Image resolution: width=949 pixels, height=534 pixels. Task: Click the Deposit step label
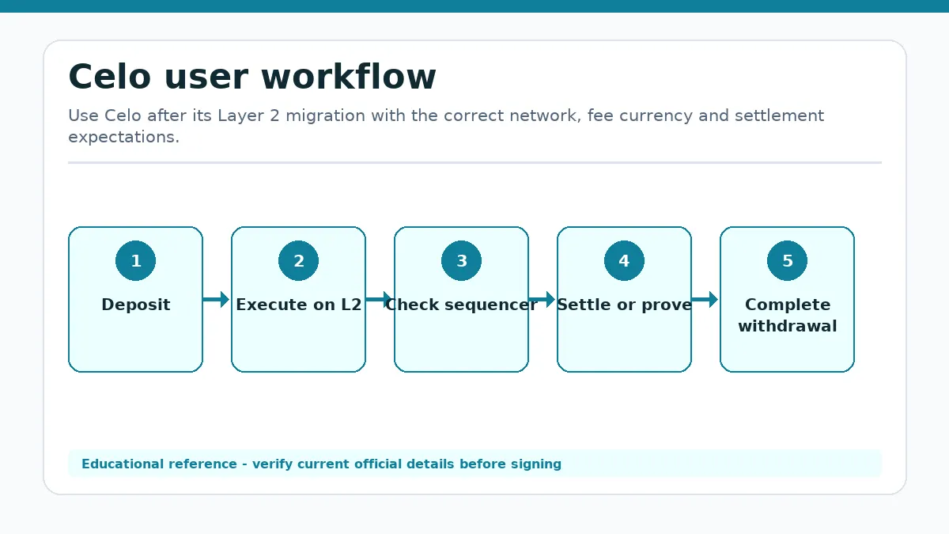point(135,305)
